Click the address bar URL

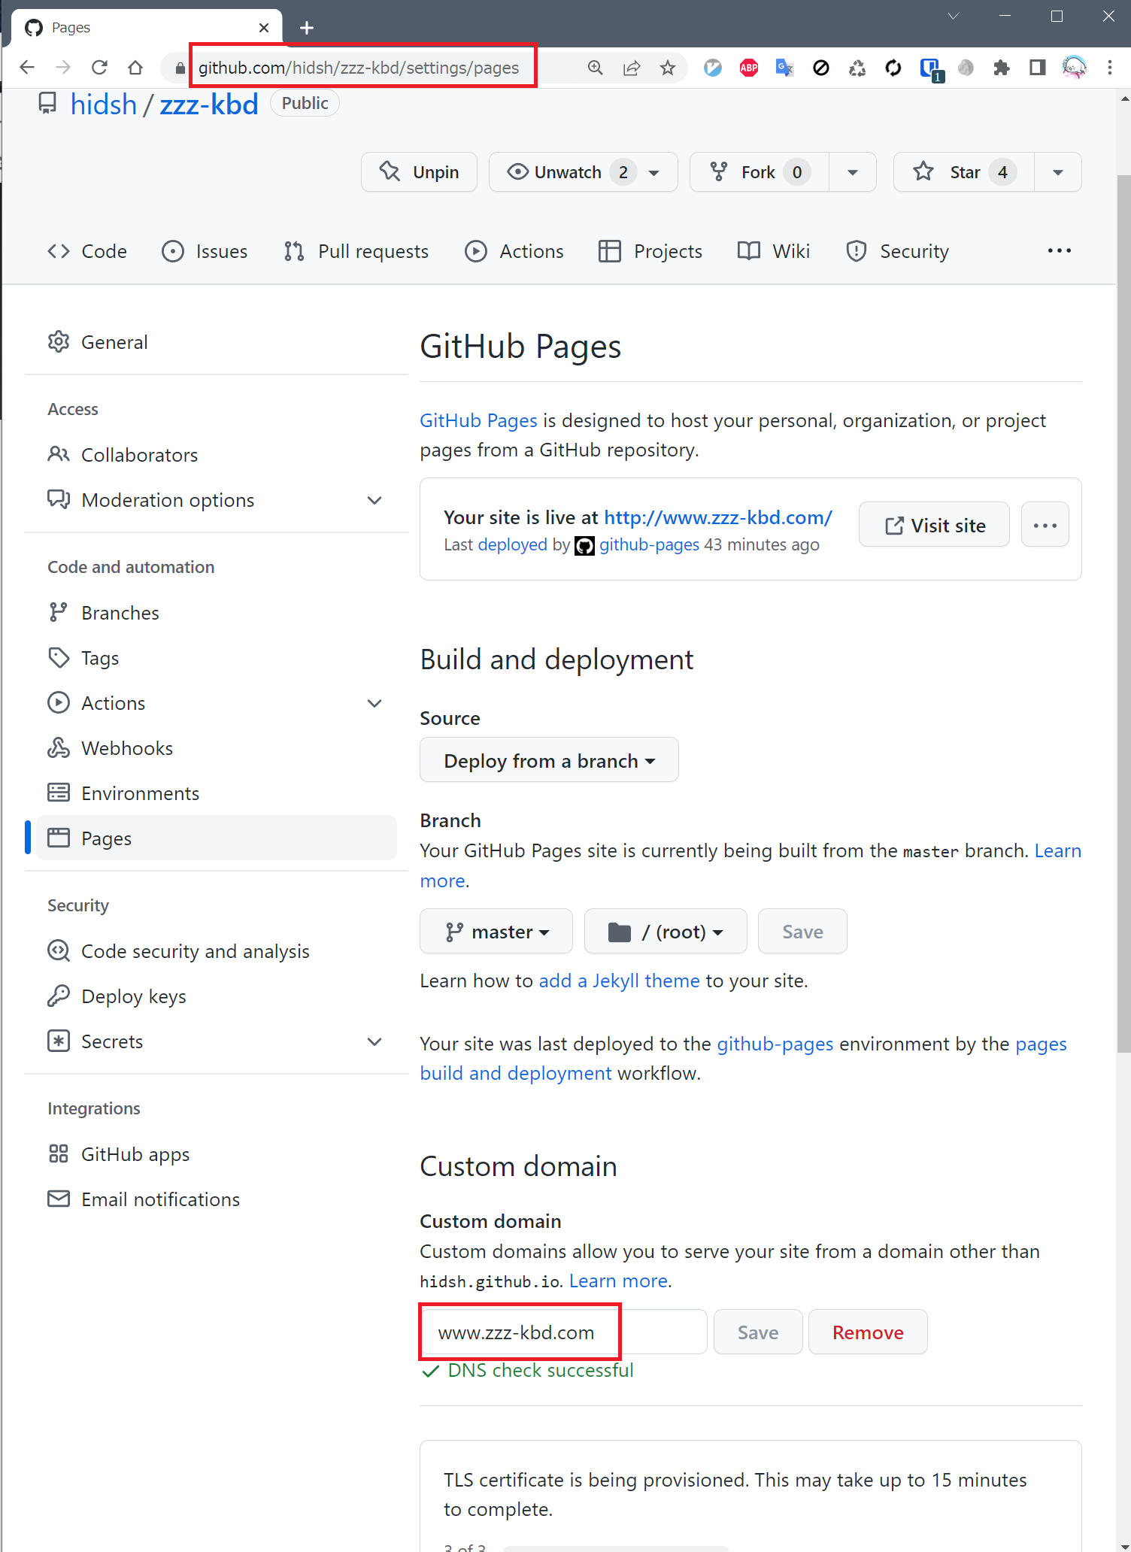[x=359, y=68]
